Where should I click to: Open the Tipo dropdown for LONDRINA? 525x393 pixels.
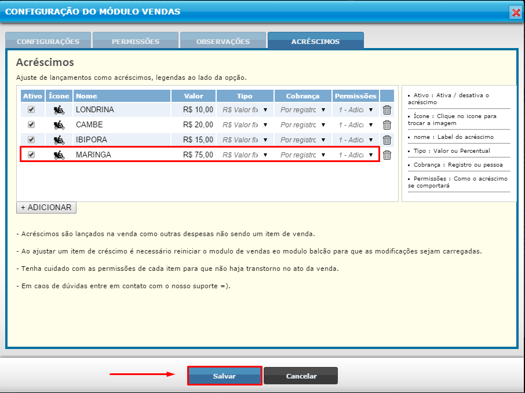coord(245,110)
